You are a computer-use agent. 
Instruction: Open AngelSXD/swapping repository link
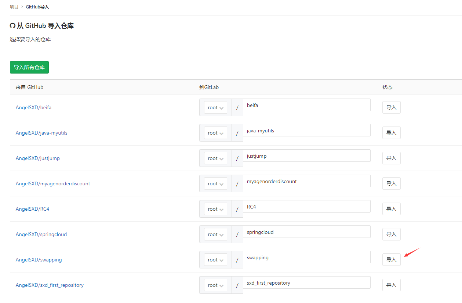(39, 260)
